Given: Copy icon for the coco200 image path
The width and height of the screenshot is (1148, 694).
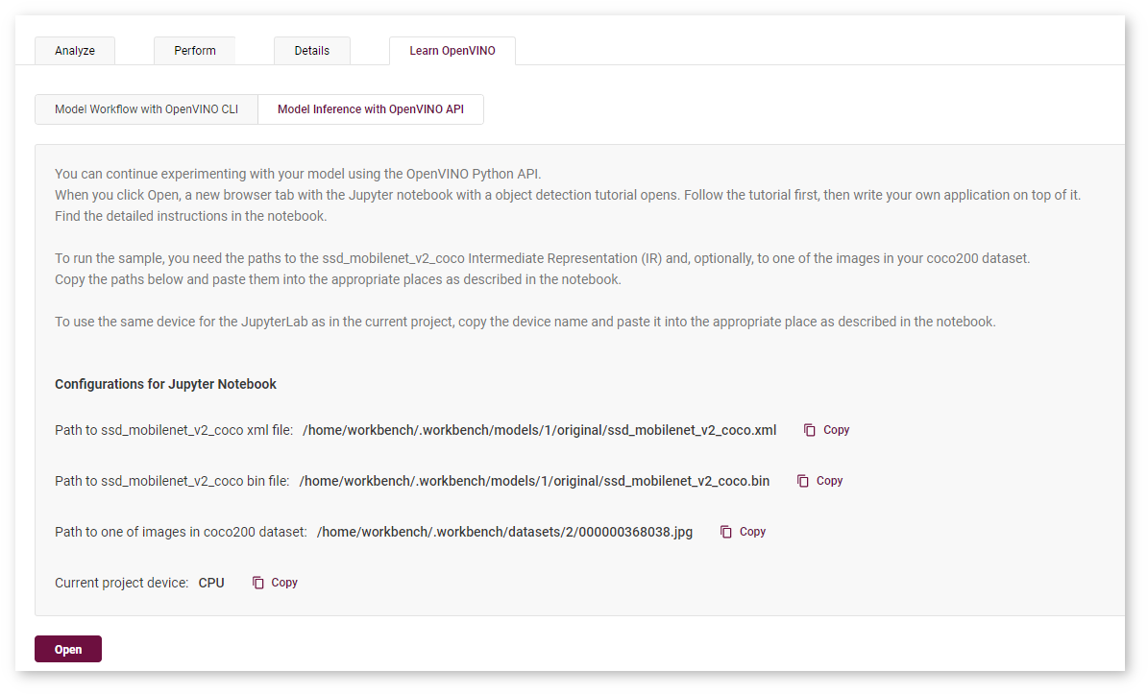Looking at the screenshot, I should [725, 532].
